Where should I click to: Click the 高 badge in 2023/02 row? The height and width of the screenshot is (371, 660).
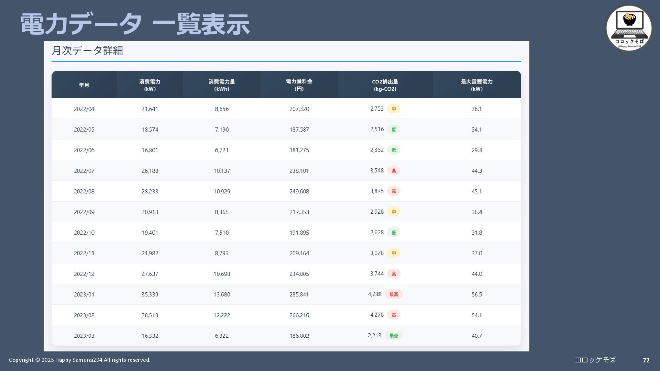[394, 315]
